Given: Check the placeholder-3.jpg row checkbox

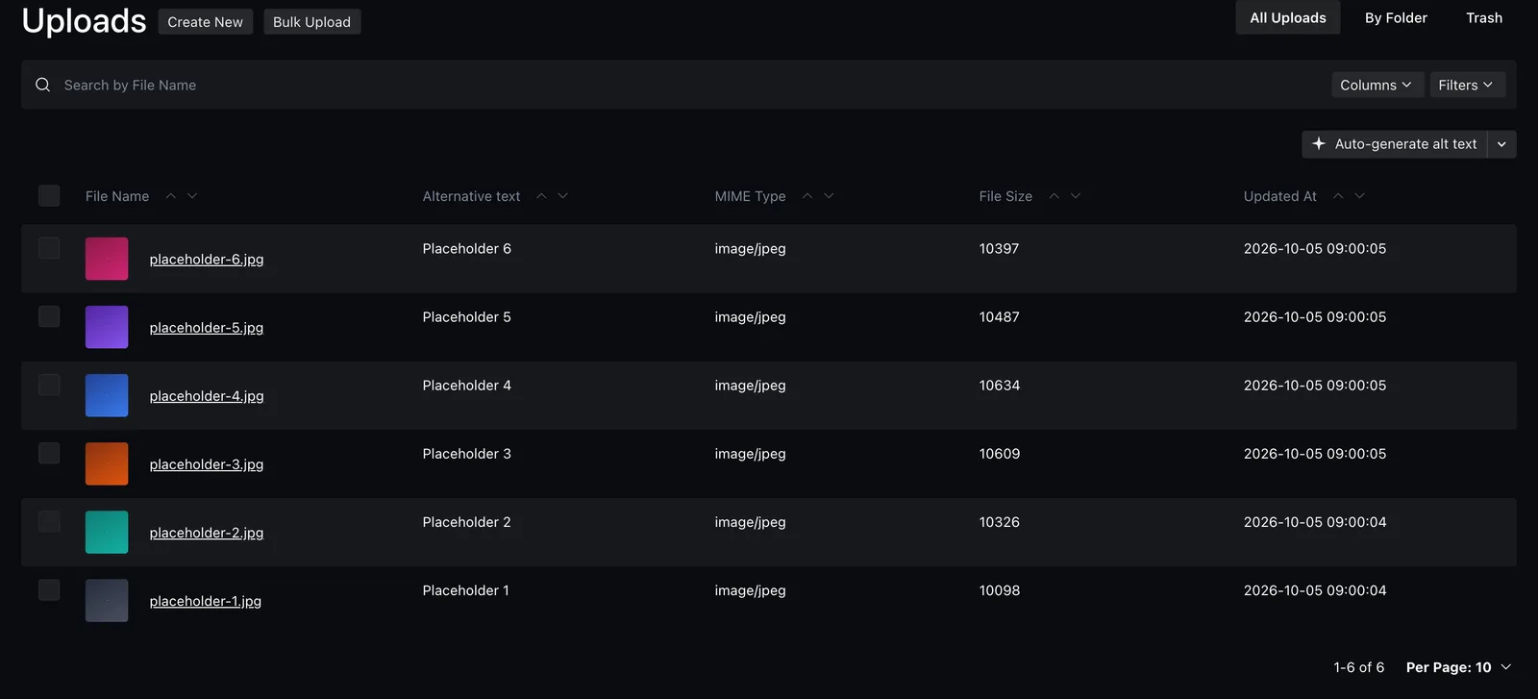Looking at the screenshot, I should tap(49, 453).
